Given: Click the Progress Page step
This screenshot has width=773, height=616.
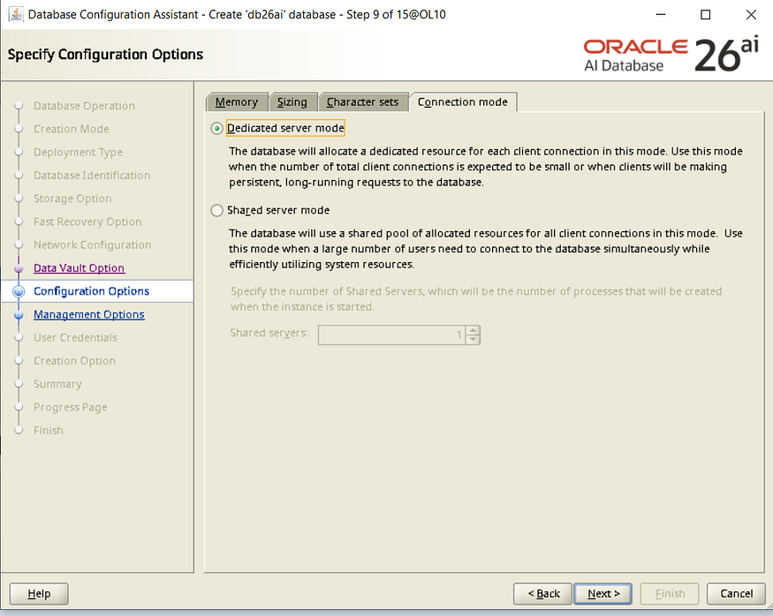Looking at the screenshot, I should coord(70,407).
